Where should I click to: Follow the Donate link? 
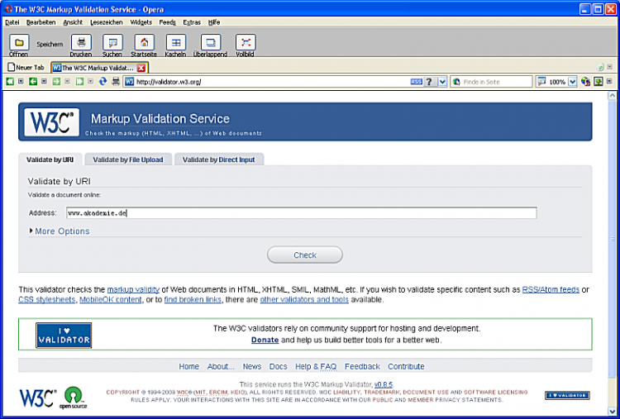(265, 340)
